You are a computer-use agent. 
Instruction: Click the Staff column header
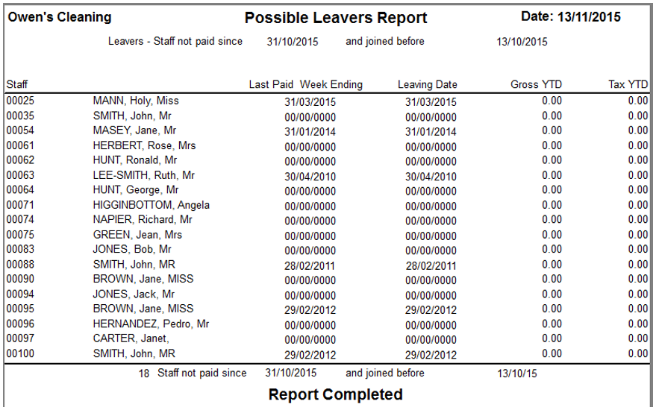coord(17,84)
